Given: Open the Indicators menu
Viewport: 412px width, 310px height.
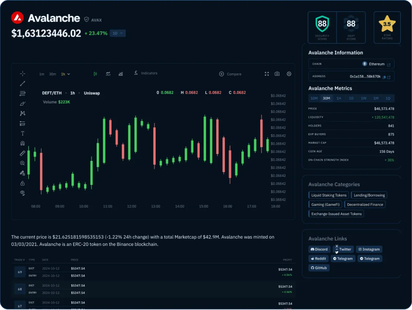Looking at the screenshot, I should coord(146,73).
